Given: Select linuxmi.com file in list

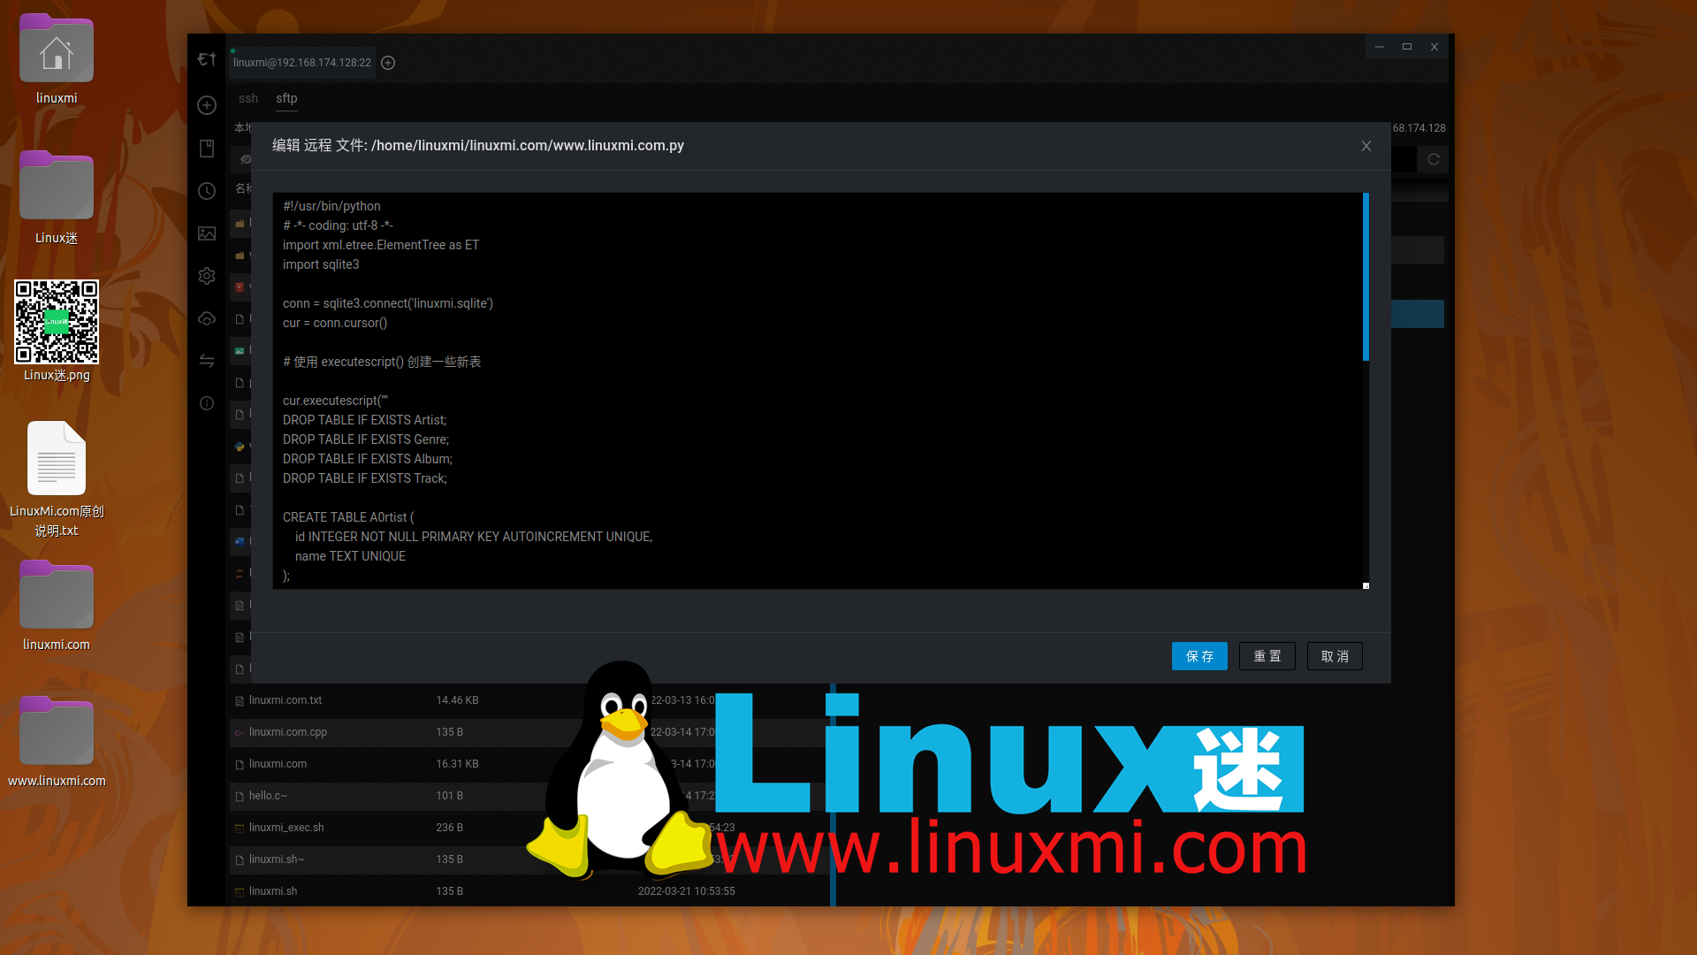Looking at the screenshot, I should click(x=530, y=764).
